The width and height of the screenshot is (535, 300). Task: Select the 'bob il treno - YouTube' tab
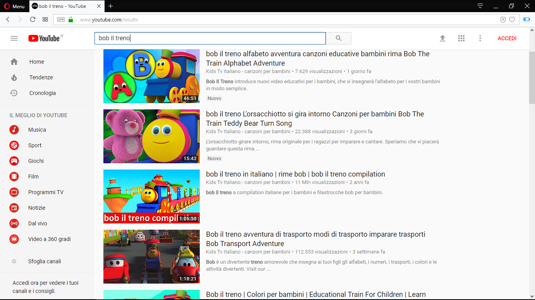point(63,6)
